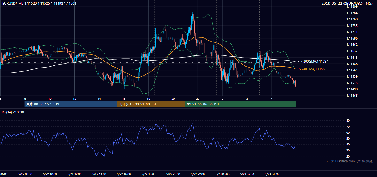Click the 5/22 22:00 time label
This screenshot has width=377, height=177.
tap(198, 174)
